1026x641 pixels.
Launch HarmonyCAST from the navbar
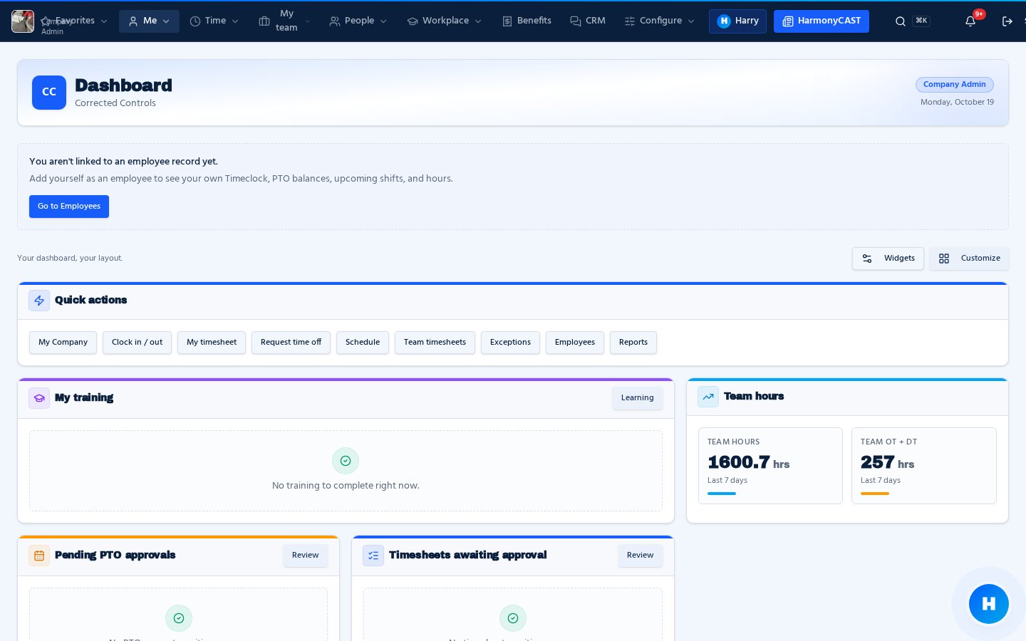(822, 21)
